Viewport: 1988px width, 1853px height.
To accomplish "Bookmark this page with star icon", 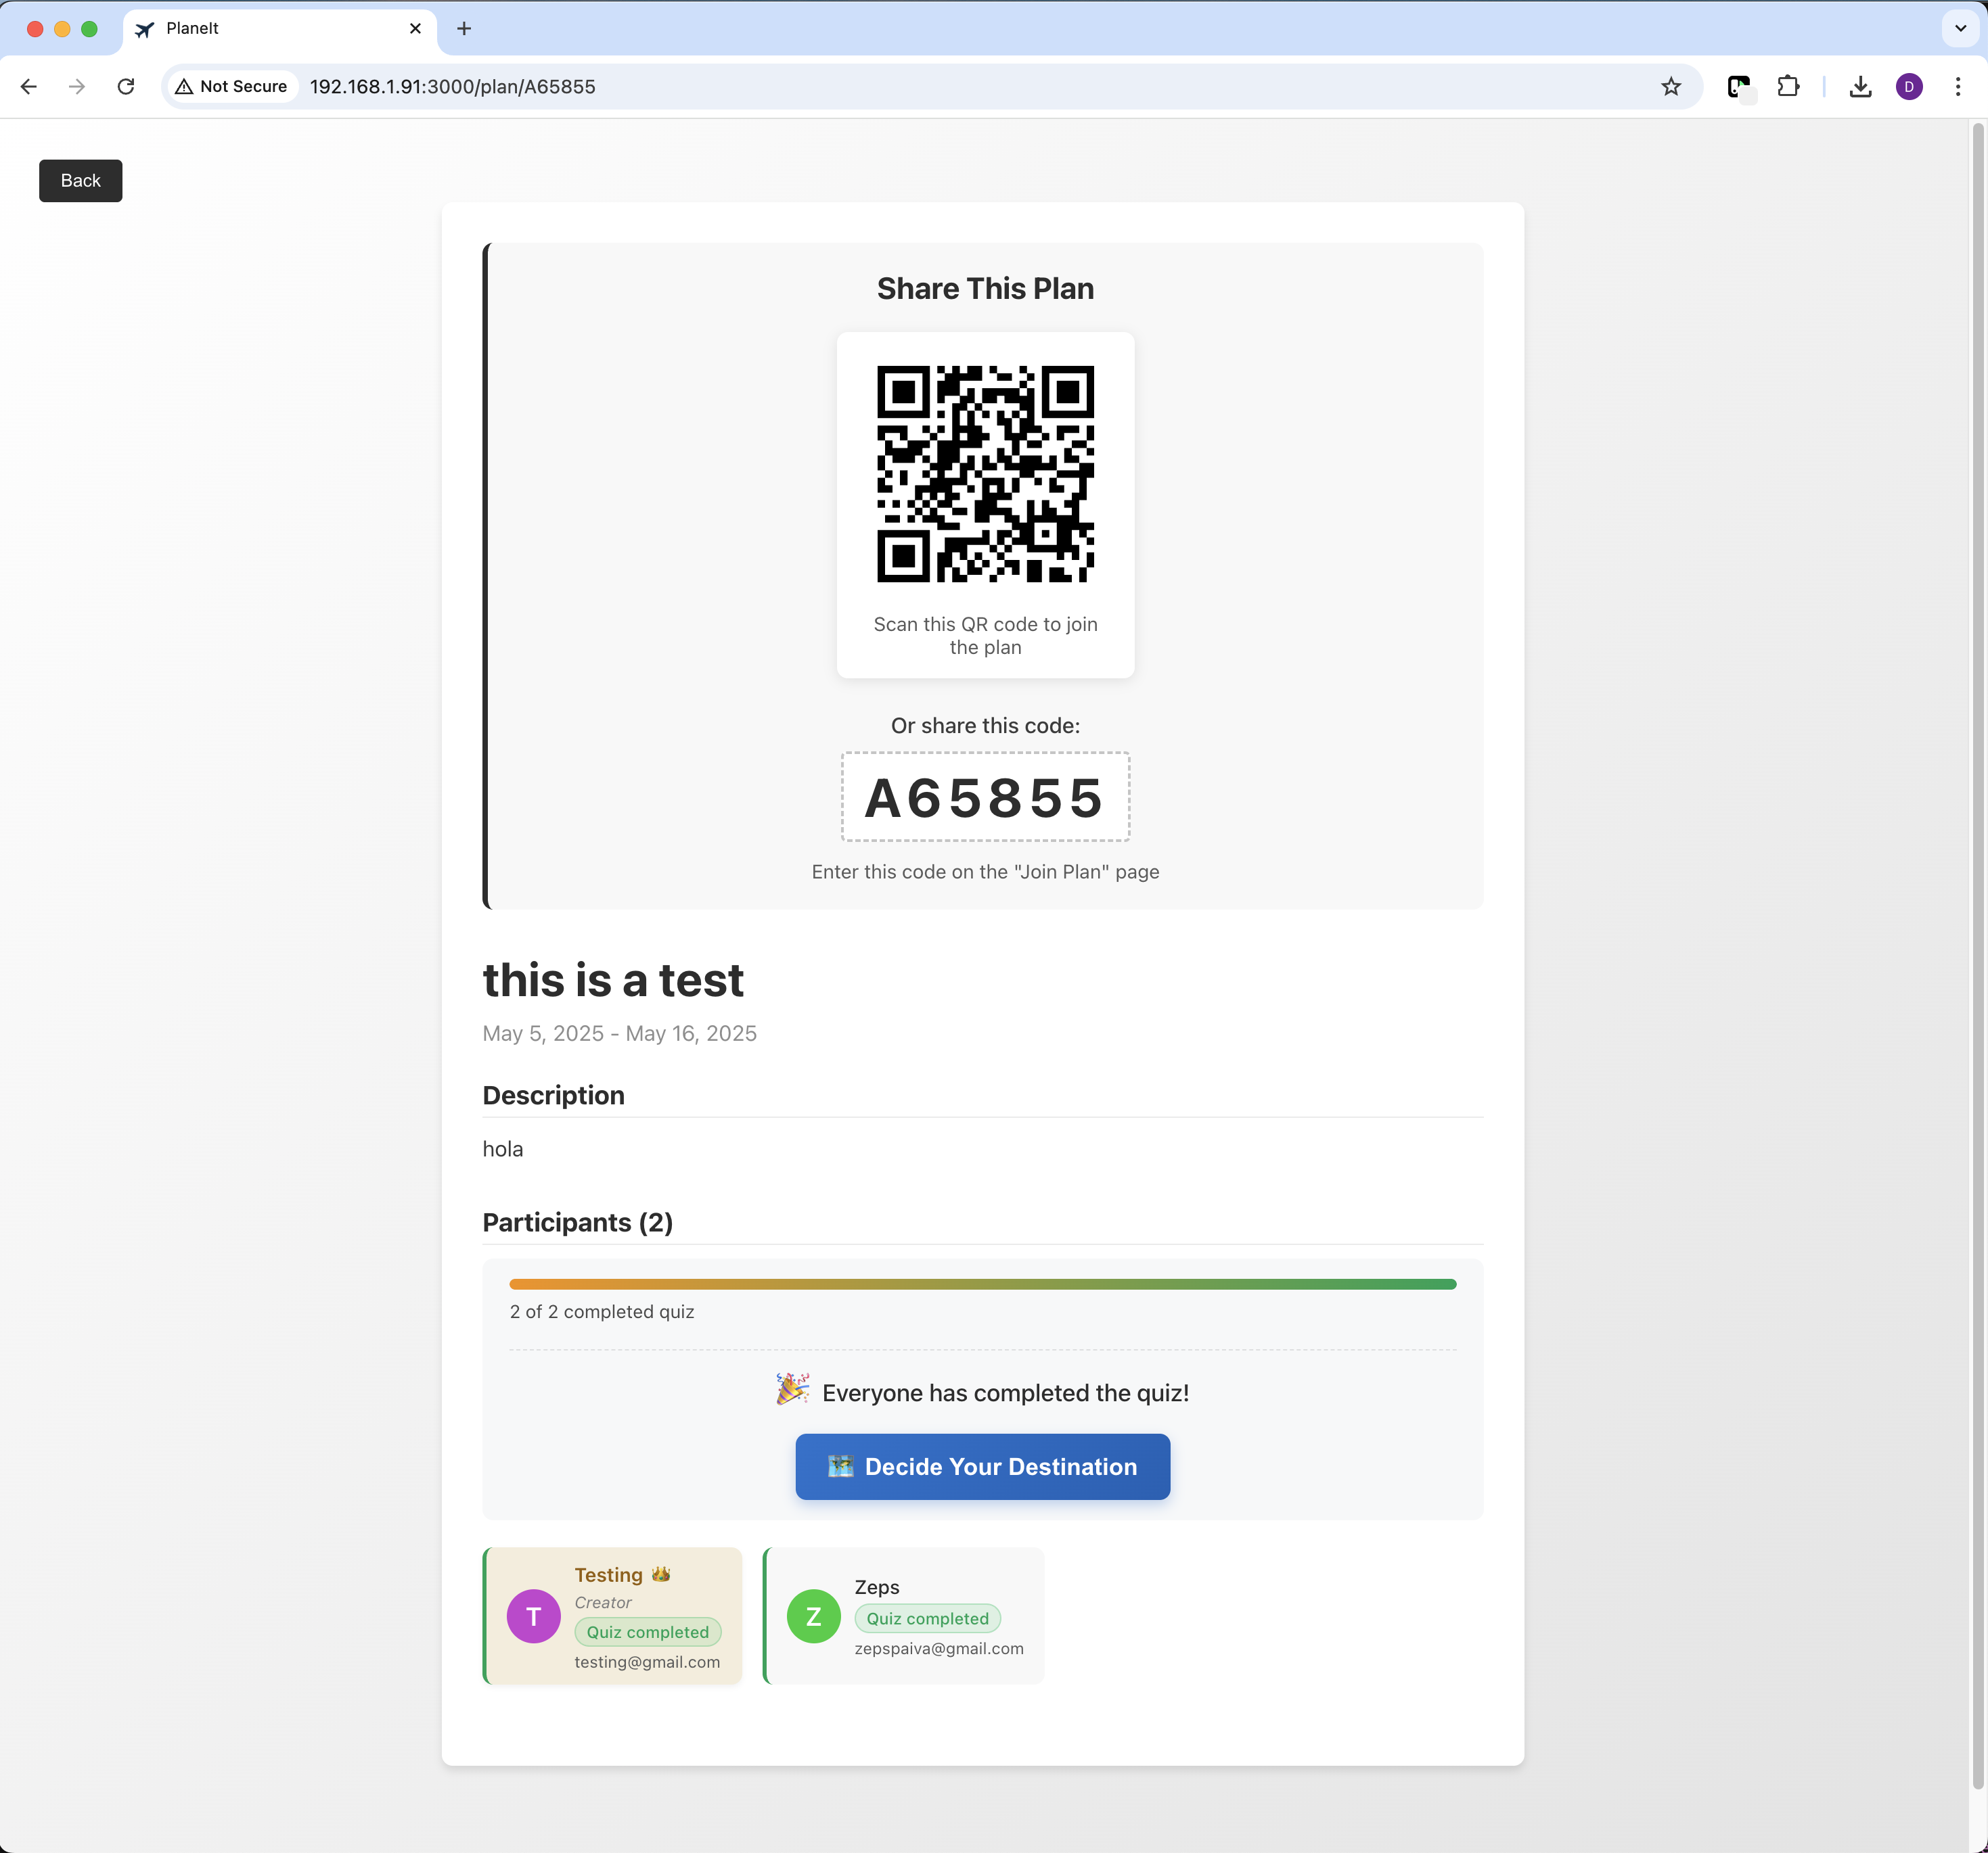I will [x=1671, y=87].
